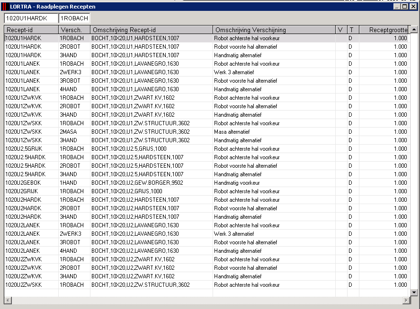Click the V column header
Screen dimensions: 420x309
(341, 30)
